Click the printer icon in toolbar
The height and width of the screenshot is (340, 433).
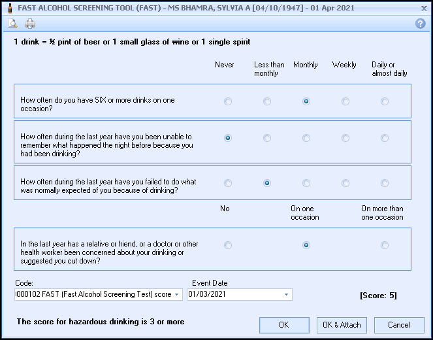point(30,24)
